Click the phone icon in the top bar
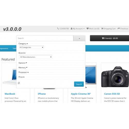The image size is (129, 129). pyautogui.click(x=58, y=28)
